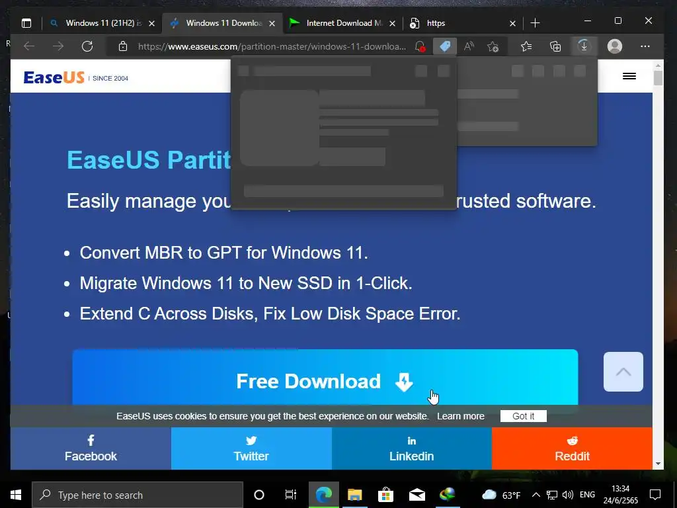The height and width of the screenshot is (508, 677).
Task: Open the volume control tray icon
Action: [568, 495]
